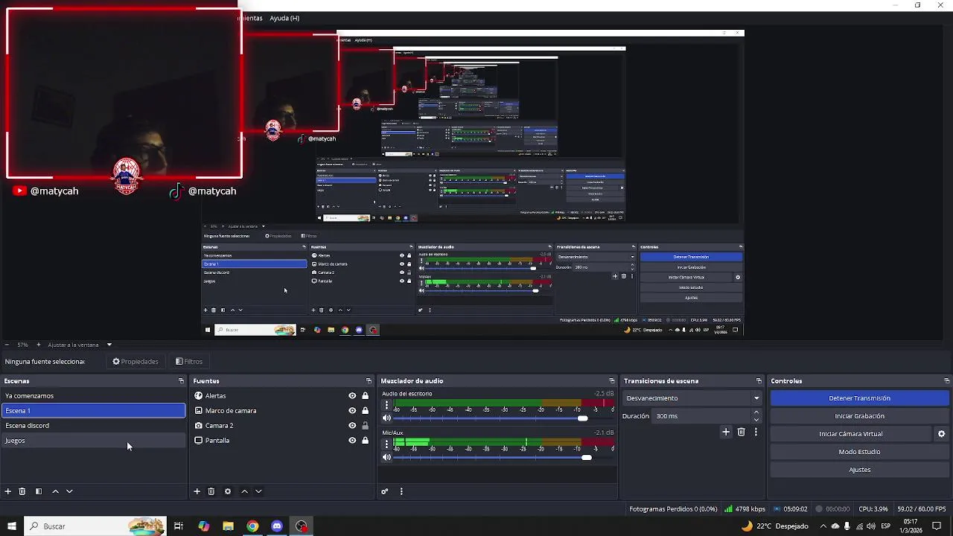Screen dimensions: 953x536
Task: Open Ajustes from Controles panel
Action: [859, 470]
